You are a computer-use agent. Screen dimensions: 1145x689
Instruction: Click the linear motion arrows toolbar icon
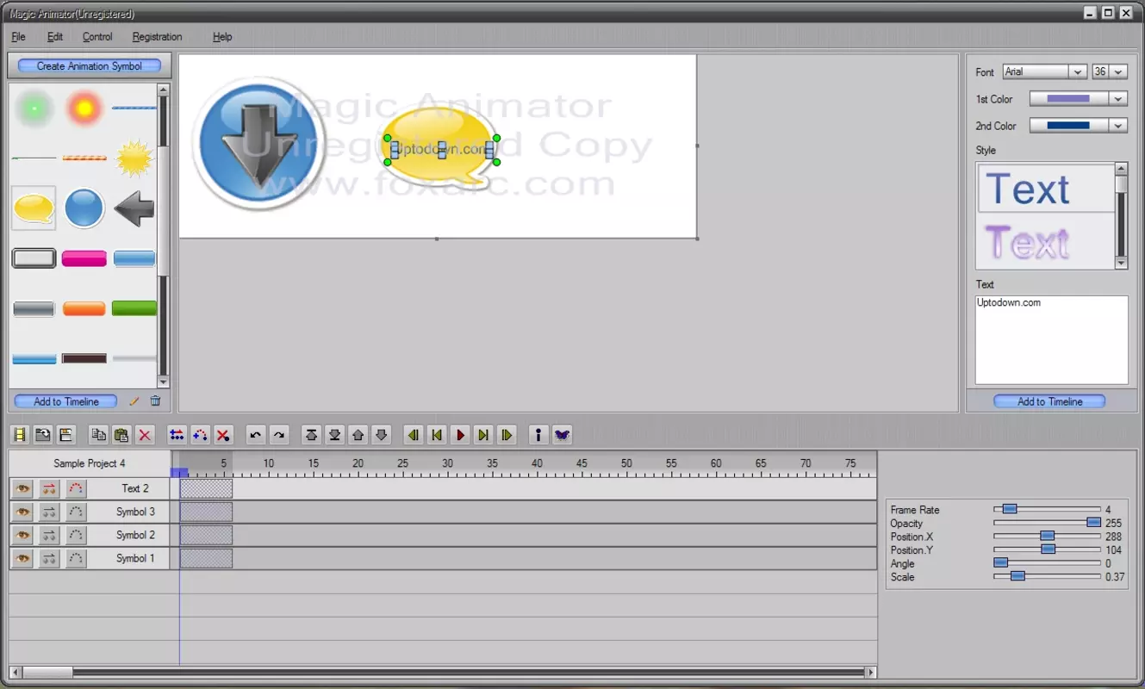(177, 435)
